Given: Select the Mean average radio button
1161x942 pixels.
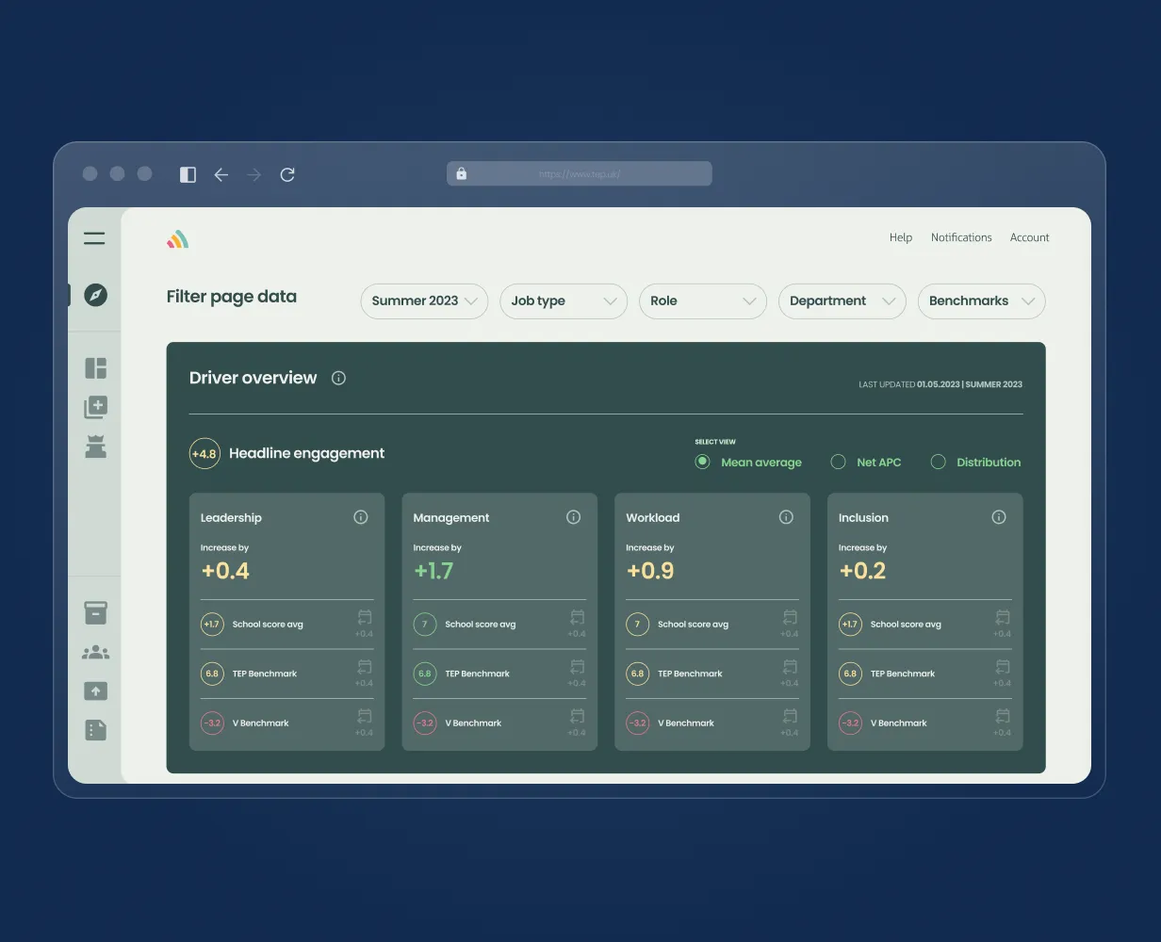Looking at the screenshot, I should pyautogui.click(x=702, y=462).
